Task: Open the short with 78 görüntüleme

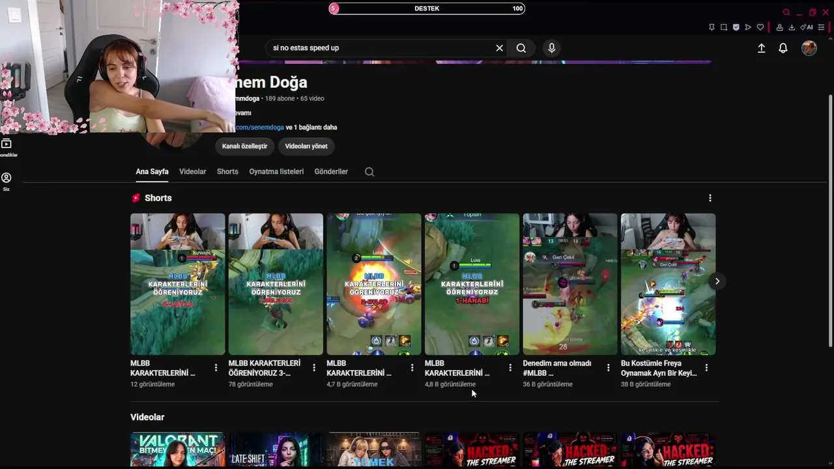Action: tap(276, 284)
